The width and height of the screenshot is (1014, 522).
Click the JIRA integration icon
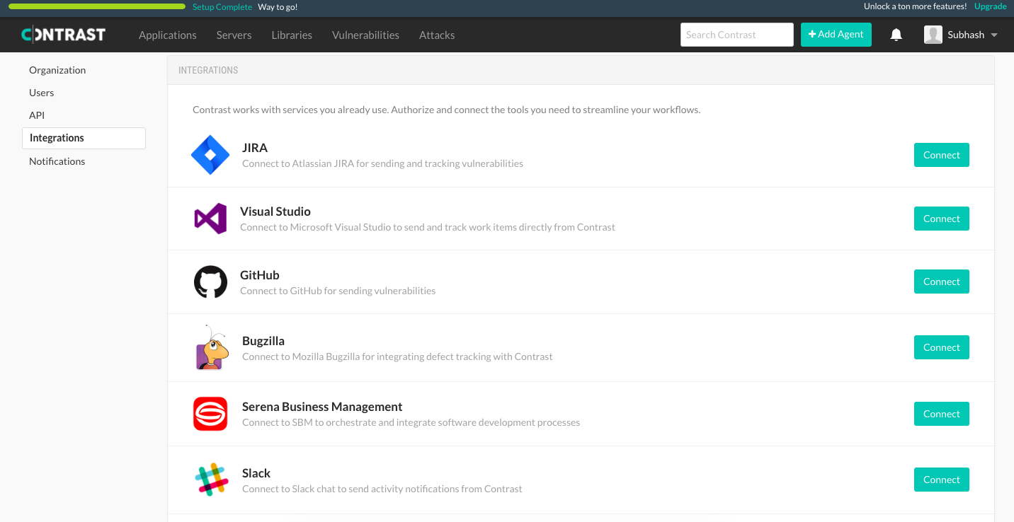[x=210, y=155]
